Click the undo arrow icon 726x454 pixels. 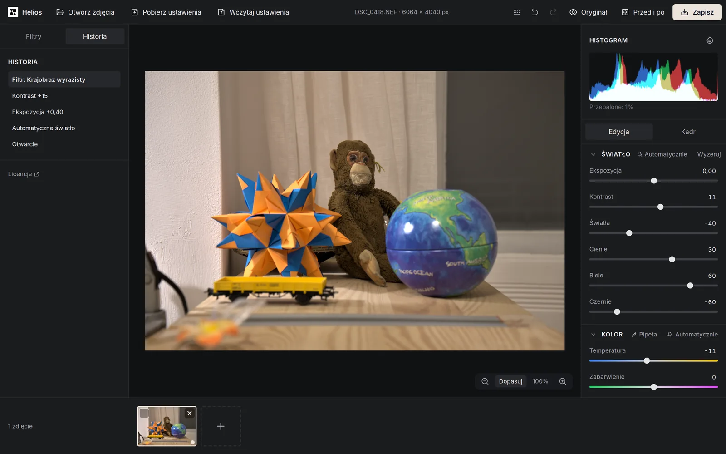[x=535, y=12]
